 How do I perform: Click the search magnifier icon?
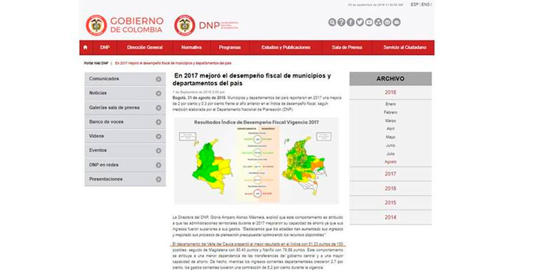click(x=332, y=23)
